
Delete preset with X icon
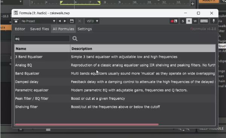[x=79, y=21]
